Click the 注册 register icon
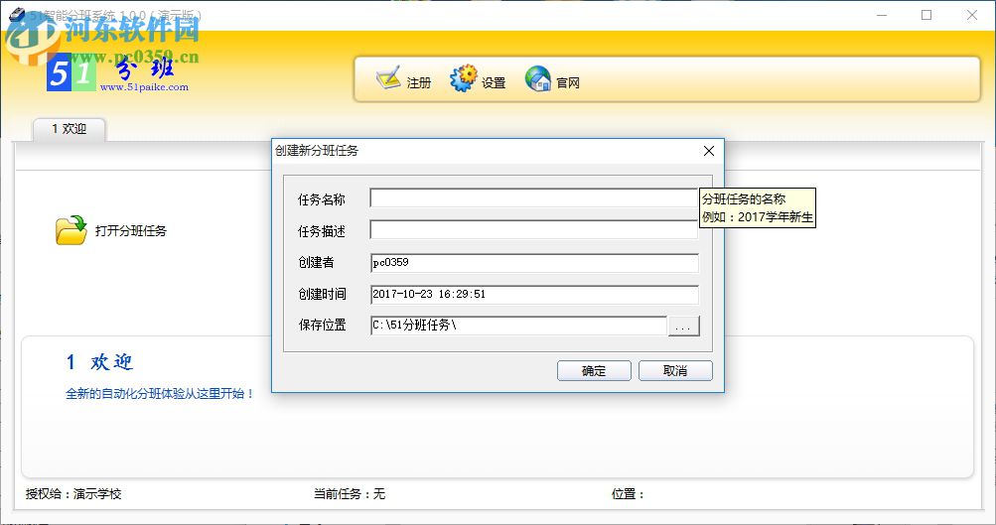The width and height of the screenshot is (996, 525). pos(388,78)
